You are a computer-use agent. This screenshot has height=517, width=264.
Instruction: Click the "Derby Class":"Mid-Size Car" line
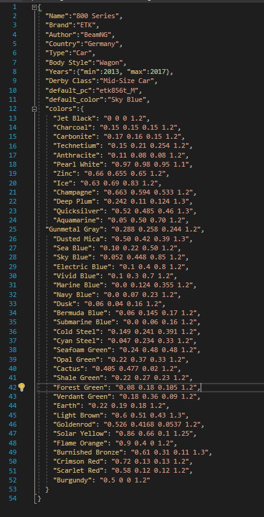pyautogui.click(x=101, y=81)
